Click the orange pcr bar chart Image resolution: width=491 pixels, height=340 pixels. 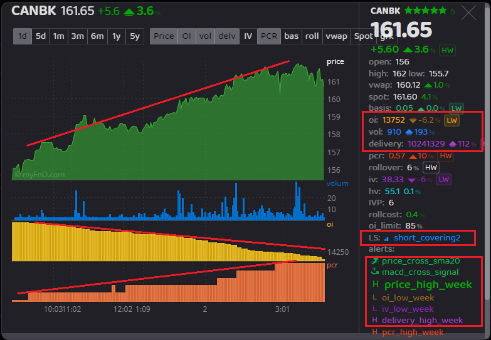click(x=169, y=282)
